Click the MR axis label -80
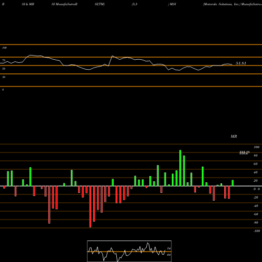Screen dimensions: 262x262 [256, 223]
